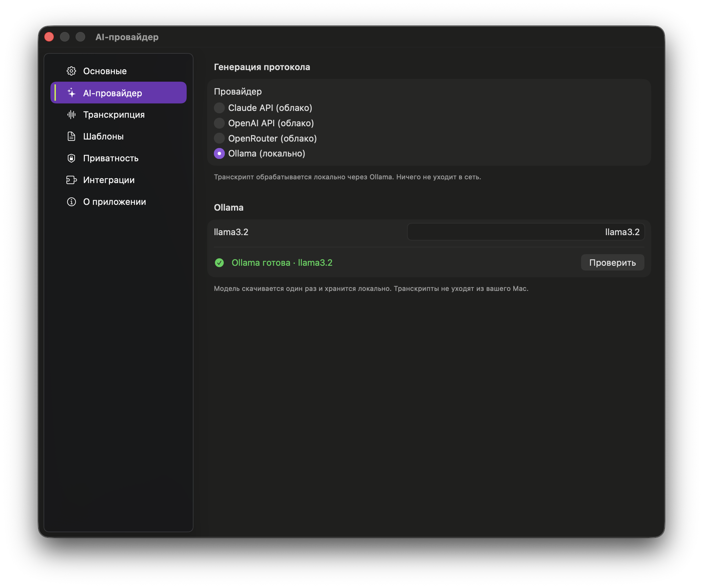The image size is (703, 588).
Task: Click the sparkle icon beside AI-провайдер
Action: coord(71,93)
